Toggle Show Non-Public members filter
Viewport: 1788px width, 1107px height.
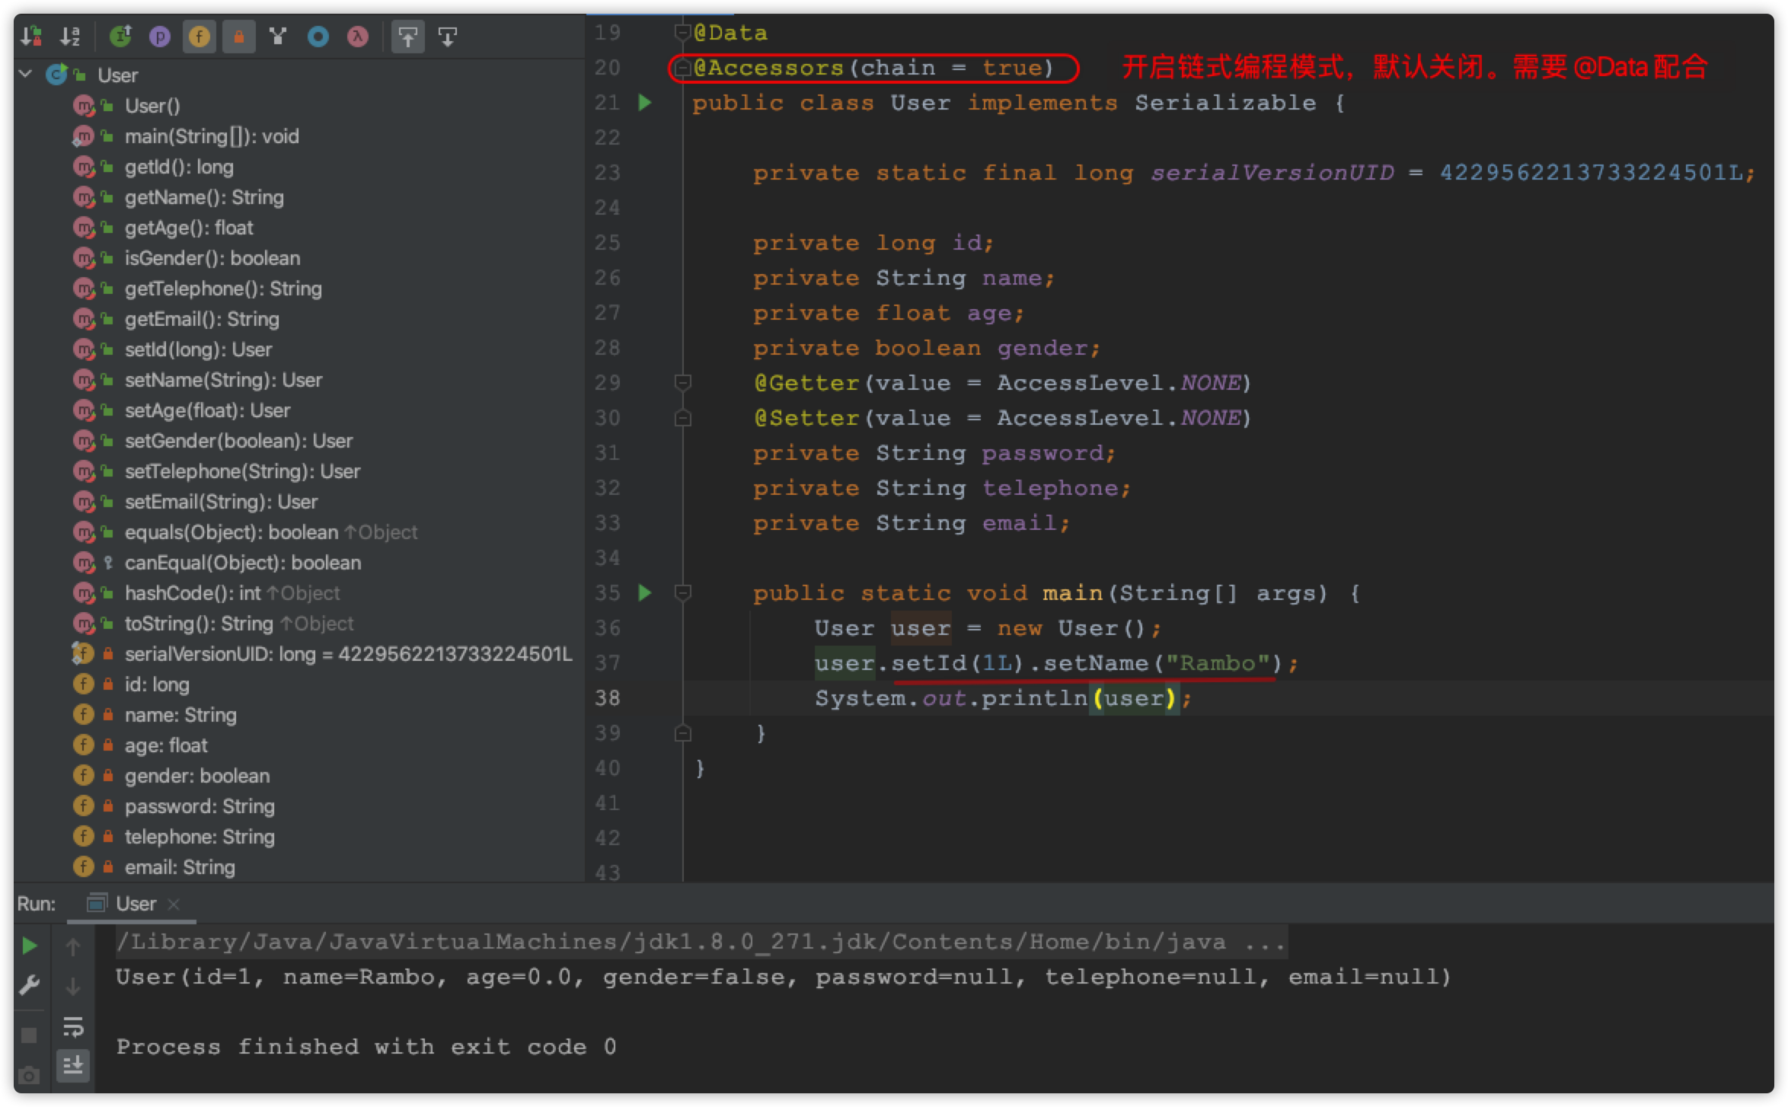pos(239,36)
